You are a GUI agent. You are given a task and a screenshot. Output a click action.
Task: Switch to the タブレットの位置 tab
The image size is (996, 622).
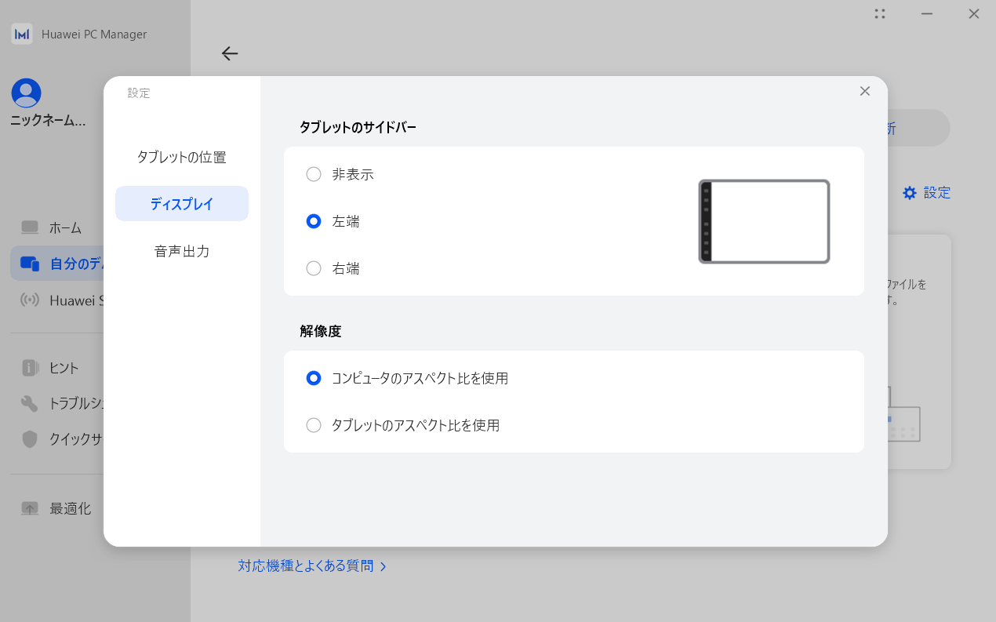point(181,157)
